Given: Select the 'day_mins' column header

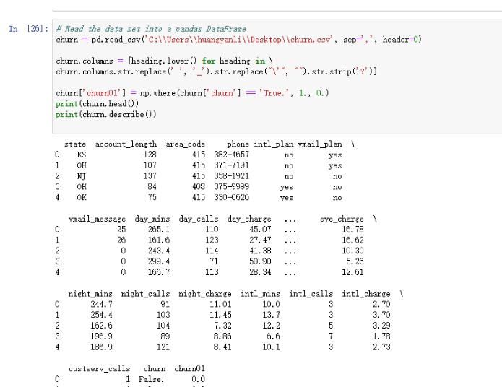Looking at the screenshot, I should pos(152,219).
